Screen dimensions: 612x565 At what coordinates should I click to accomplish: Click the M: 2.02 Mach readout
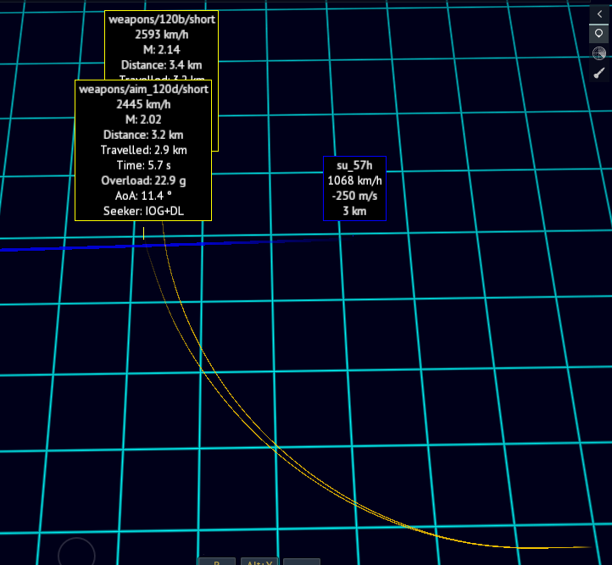point(143,119)
